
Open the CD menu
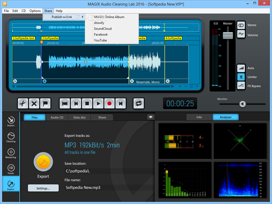24,11
